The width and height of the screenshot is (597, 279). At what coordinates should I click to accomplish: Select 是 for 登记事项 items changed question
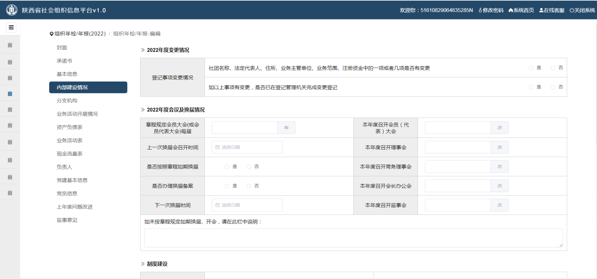[531, 68]
